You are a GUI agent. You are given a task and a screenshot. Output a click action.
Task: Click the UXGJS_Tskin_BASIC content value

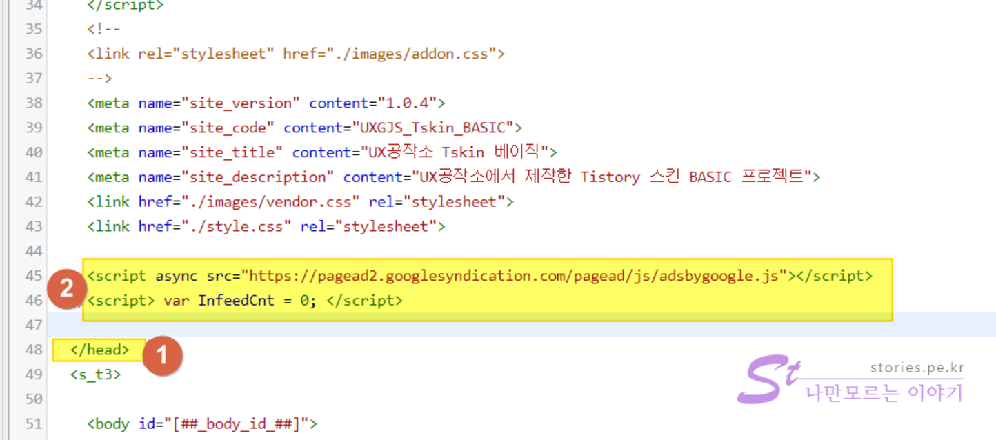coord(432,128)
